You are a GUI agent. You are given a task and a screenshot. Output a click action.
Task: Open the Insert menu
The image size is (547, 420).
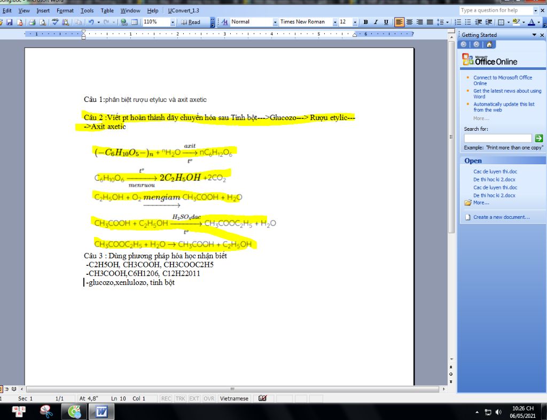[43, 11]
